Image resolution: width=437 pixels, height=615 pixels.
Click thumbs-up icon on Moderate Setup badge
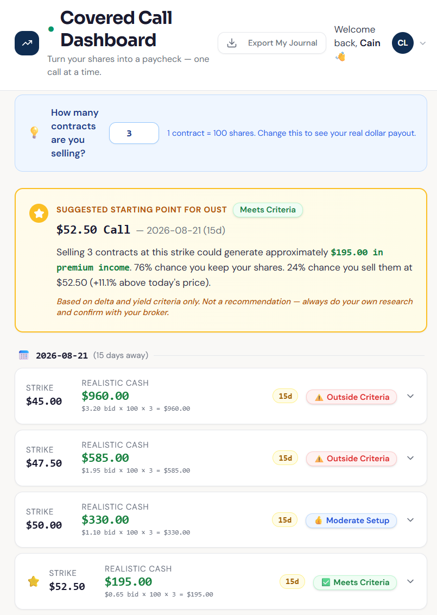(x=319, y=520)
